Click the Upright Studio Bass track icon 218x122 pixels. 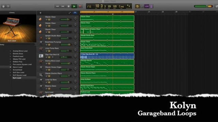pyautogui.click(x=41, y=37)
